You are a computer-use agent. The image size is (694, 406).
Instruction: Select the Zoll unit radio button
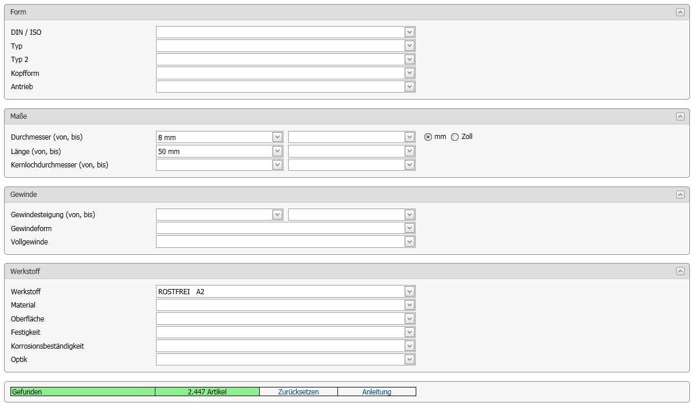455,137
